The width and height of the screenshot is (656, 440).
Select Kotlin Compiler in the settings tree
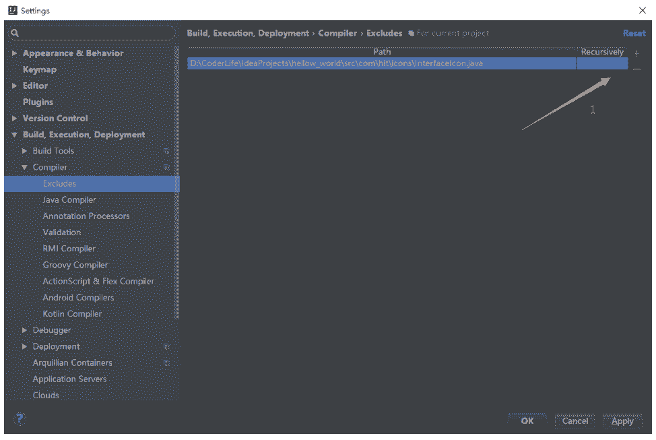[72, 314]
